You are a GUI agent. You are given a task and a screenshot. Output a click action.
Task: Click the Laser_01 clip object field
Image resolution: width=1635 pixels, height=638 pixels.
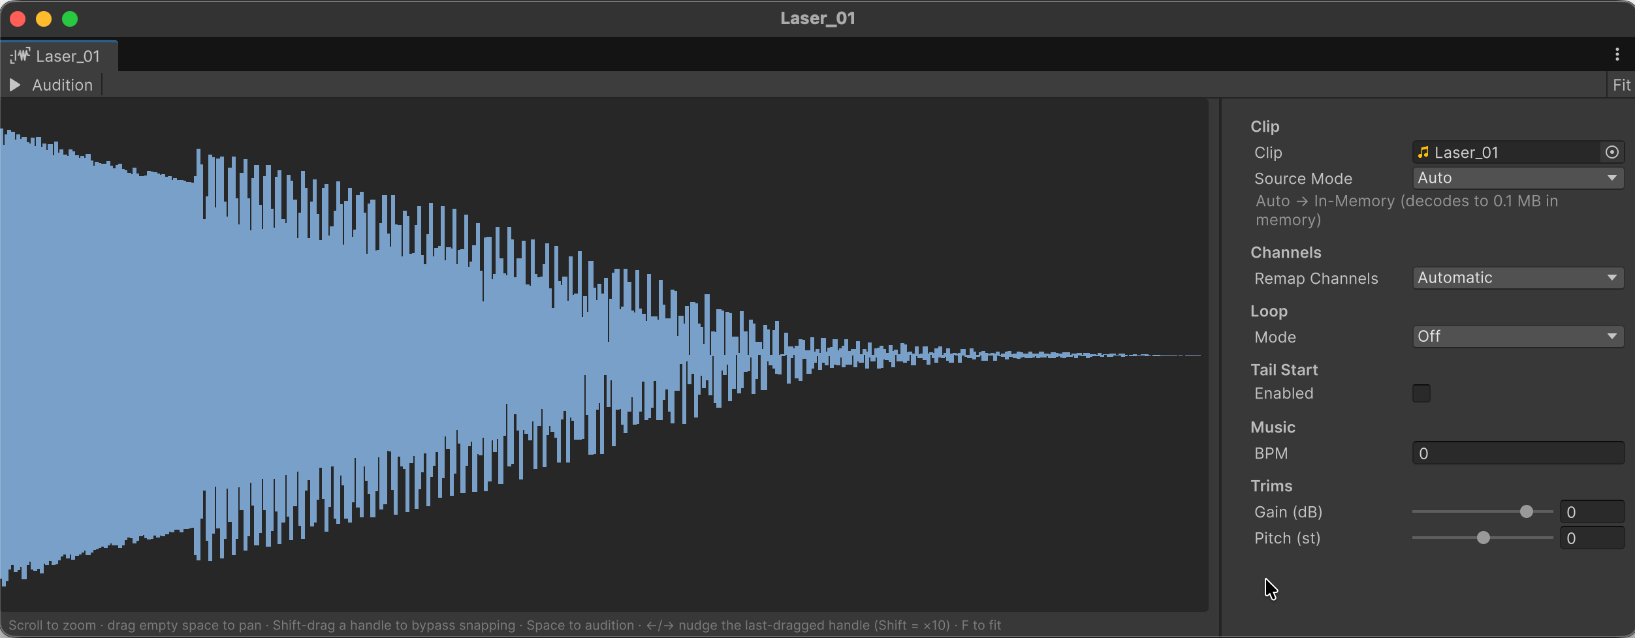coord(1517,152)
